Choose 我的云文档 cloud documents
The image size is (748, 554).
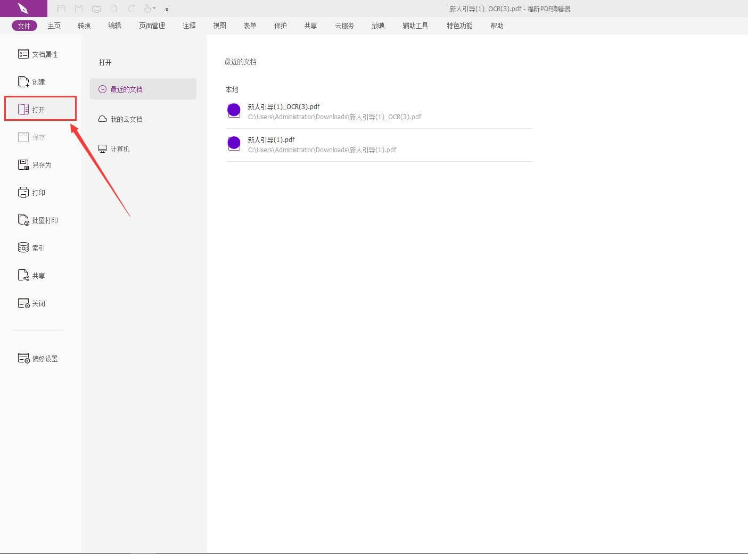tap(126, 119)
